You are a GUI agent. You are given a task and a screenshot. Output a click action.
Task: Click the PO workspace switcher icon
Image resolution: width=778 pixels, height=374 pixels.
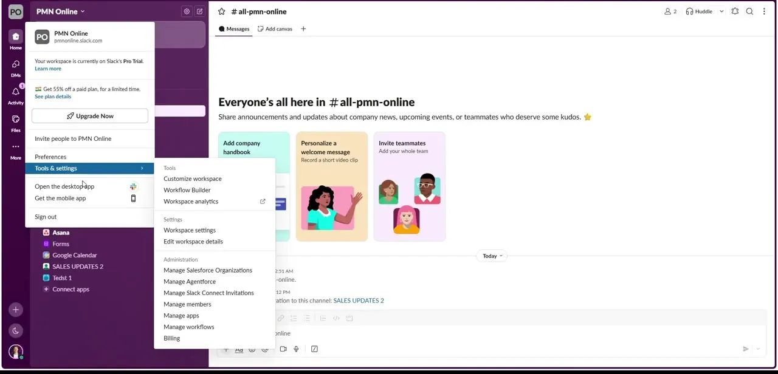pyautogui.click(x=16, y=12)
